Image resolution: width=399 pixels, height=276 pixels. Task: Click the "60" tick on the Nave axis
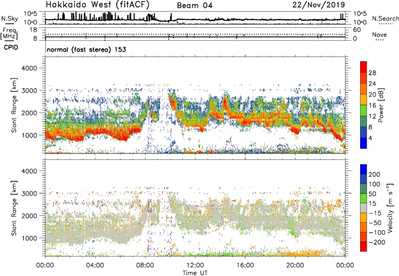(357, 30)
